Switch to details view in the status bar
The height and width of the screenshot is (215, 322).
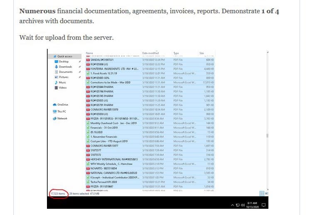click(262, 193)
